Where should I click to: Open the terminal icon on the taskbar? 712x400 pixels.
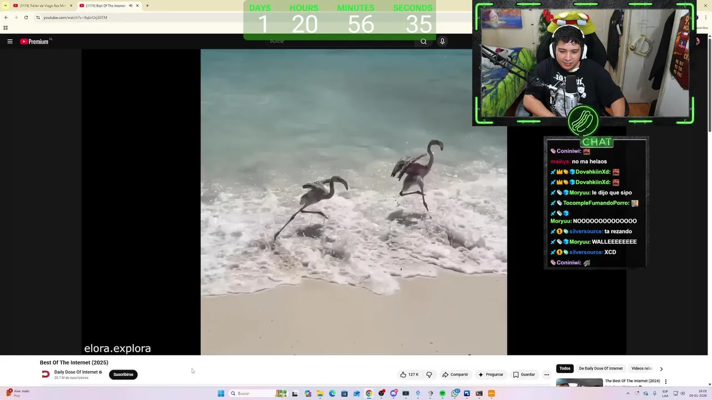479,393
